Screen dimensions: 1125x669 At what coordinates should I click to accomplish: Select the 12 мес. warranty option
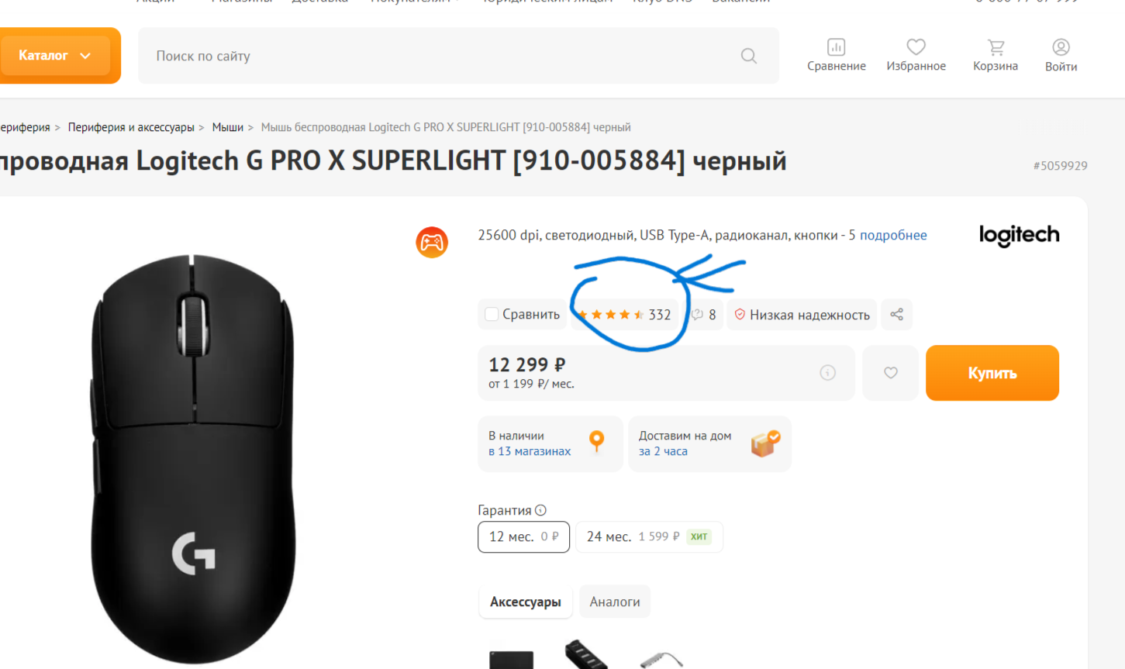click(x=523, y=536)
